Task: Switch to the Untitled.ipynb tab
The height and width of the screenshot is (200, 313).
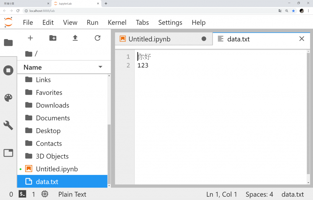Action: tap(149, 39)
